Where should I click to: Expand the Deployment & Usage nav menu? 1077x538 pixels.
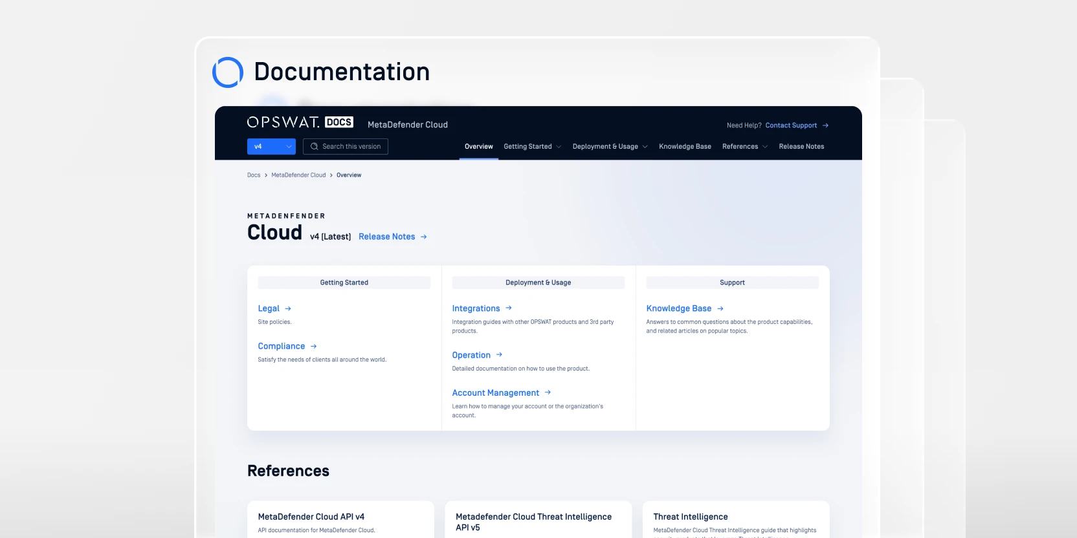coord(610,147)
